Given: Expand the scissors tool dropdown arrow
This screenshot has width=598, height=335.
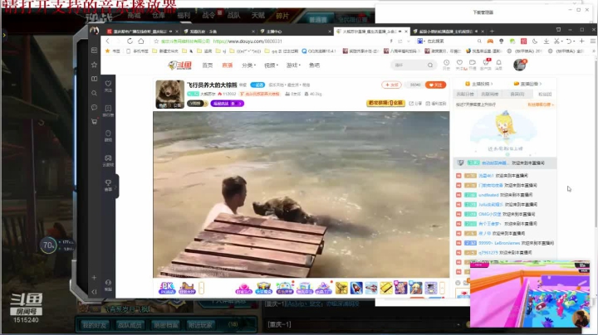Looking at the screenshot, I should [561, 41].
